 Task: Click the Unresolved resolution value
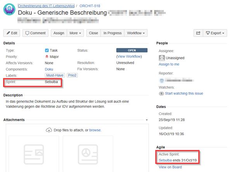[x=125, y=63]
